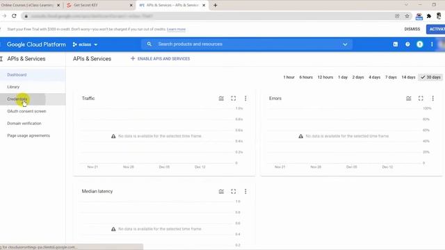Reload the page
Screen dimensions: 445x250
[x=14, y=16]
